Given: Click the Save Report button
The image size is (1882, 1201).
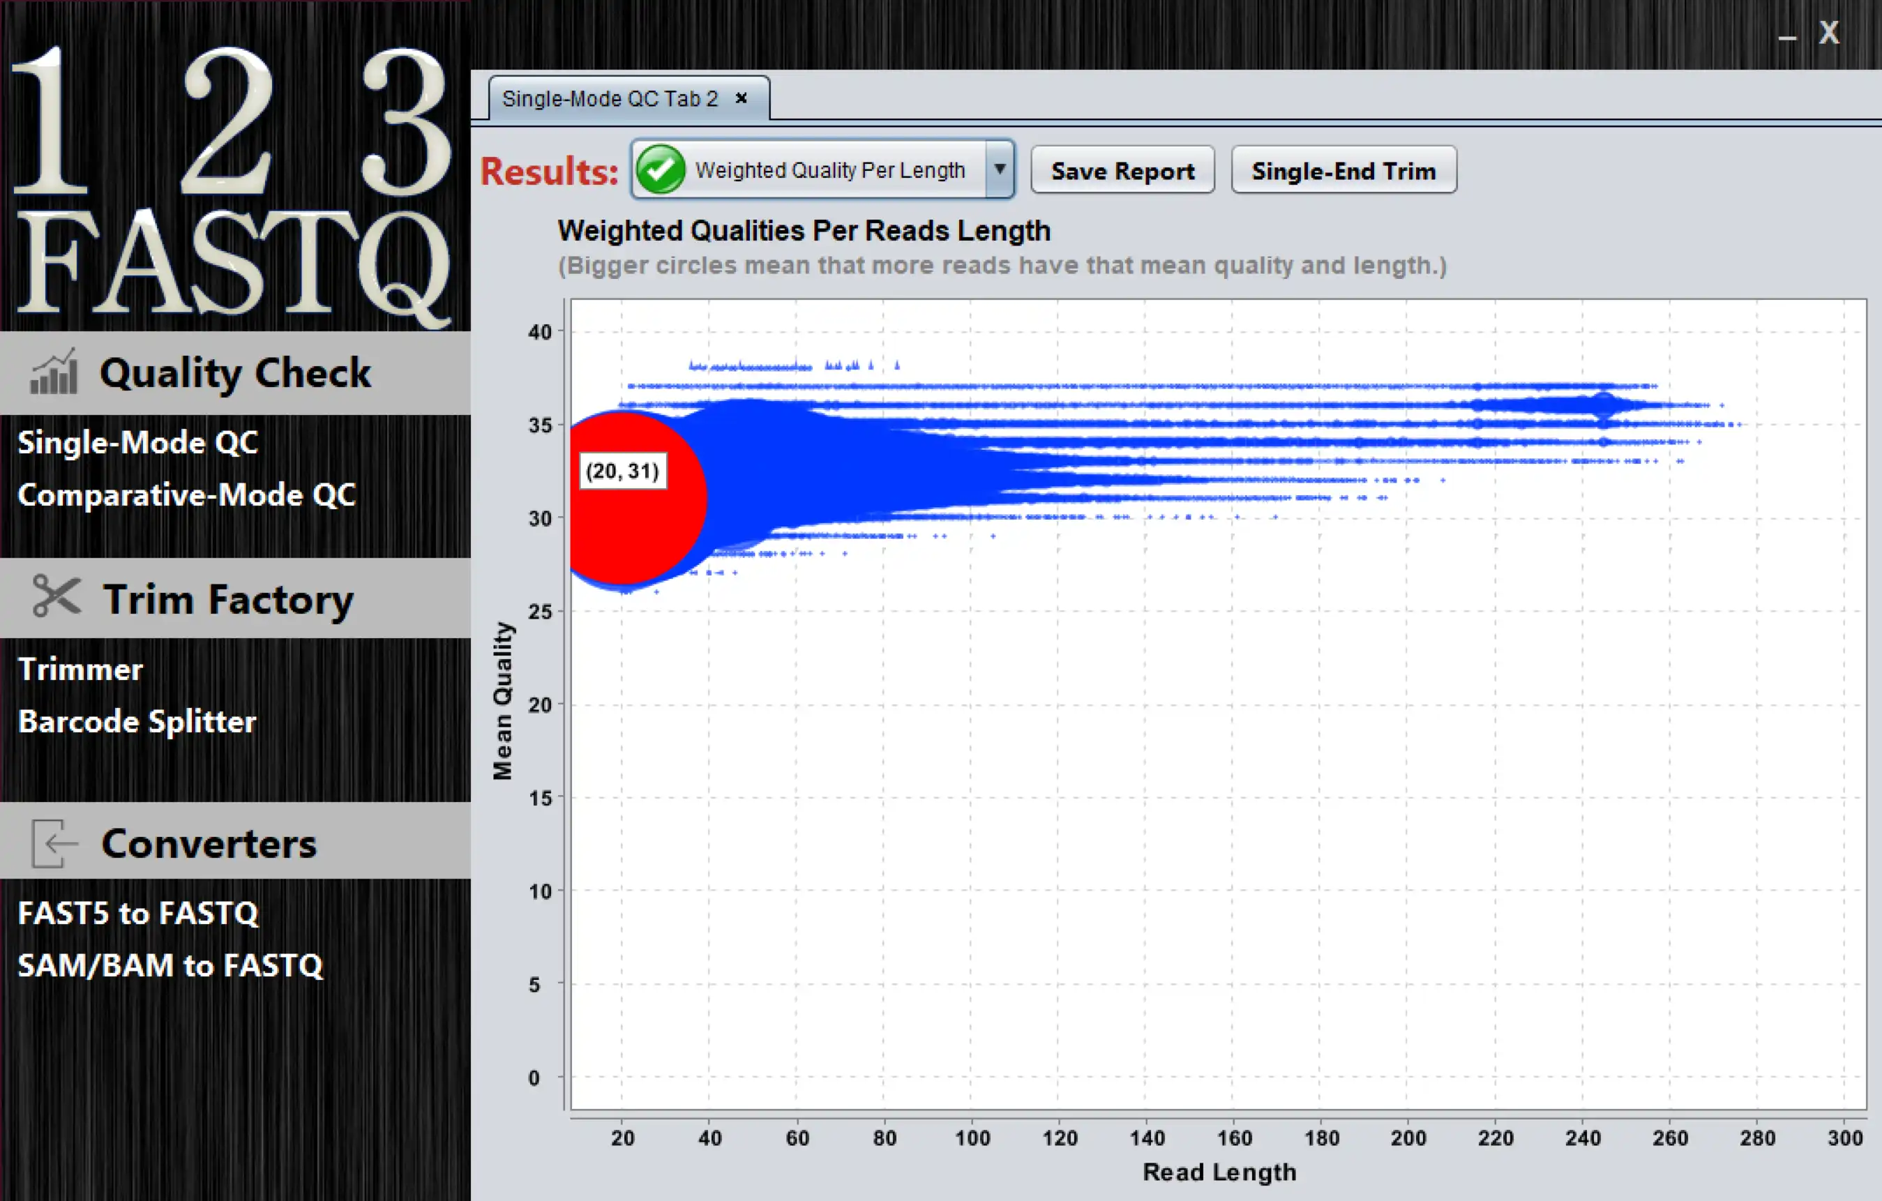Looking at the screenshot, I should (1122, 170).
